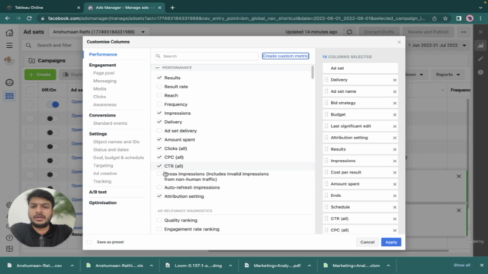Click the green Create button
Image resolution: width=488 pixels, height=274 pixels.
pyautogui.click(x=40, y=75)
